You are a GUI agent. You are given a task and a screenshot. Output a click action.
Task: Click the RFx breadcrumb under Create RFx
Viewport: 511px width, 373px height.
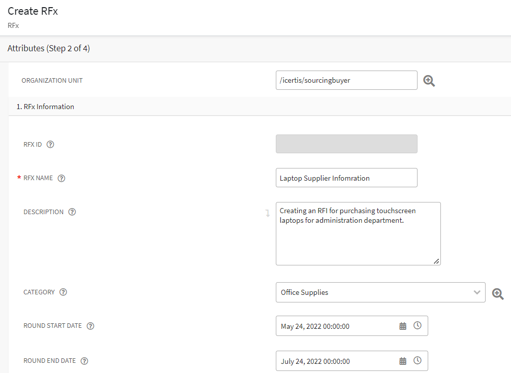tap(13, 25)
